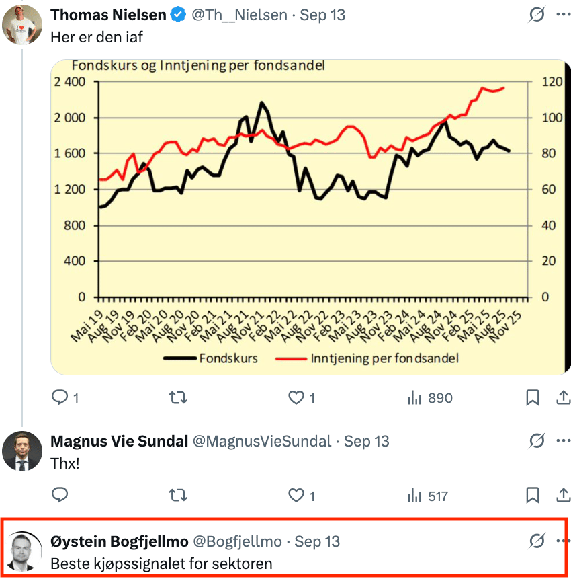Open more options for Magnus Vie Sundal's tweet
571x581 pixels.
(x=563, y=441)
